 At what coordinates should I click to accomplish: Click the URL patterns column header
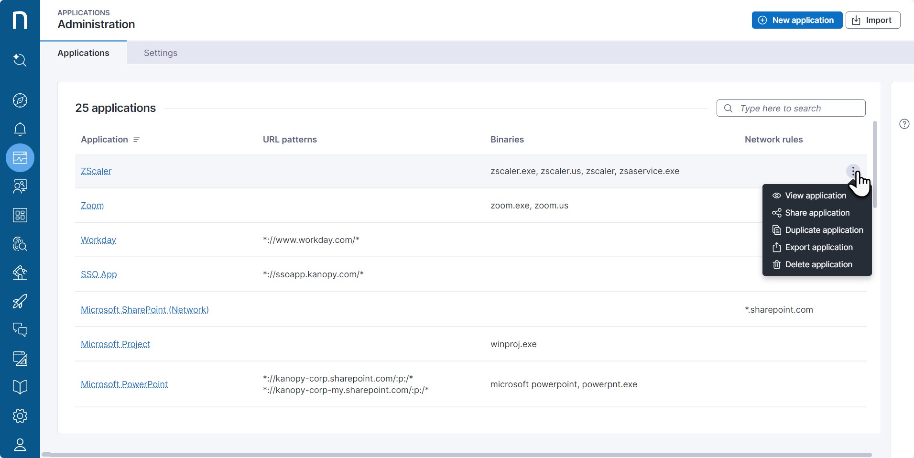pos(290,140)
